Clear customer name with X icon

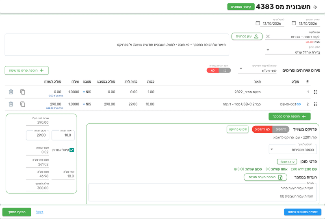tap(268, 37)
